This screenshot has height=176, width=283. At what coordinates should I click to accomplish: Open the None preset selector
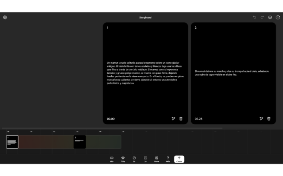(x=157, y=159)
